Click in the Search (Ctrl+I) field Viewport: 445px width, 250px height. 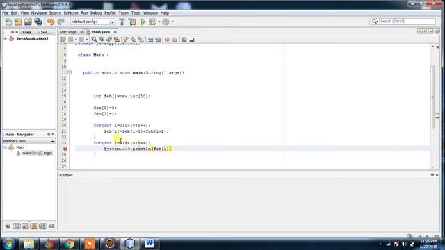pyautogui.click(x=407, y=22)
